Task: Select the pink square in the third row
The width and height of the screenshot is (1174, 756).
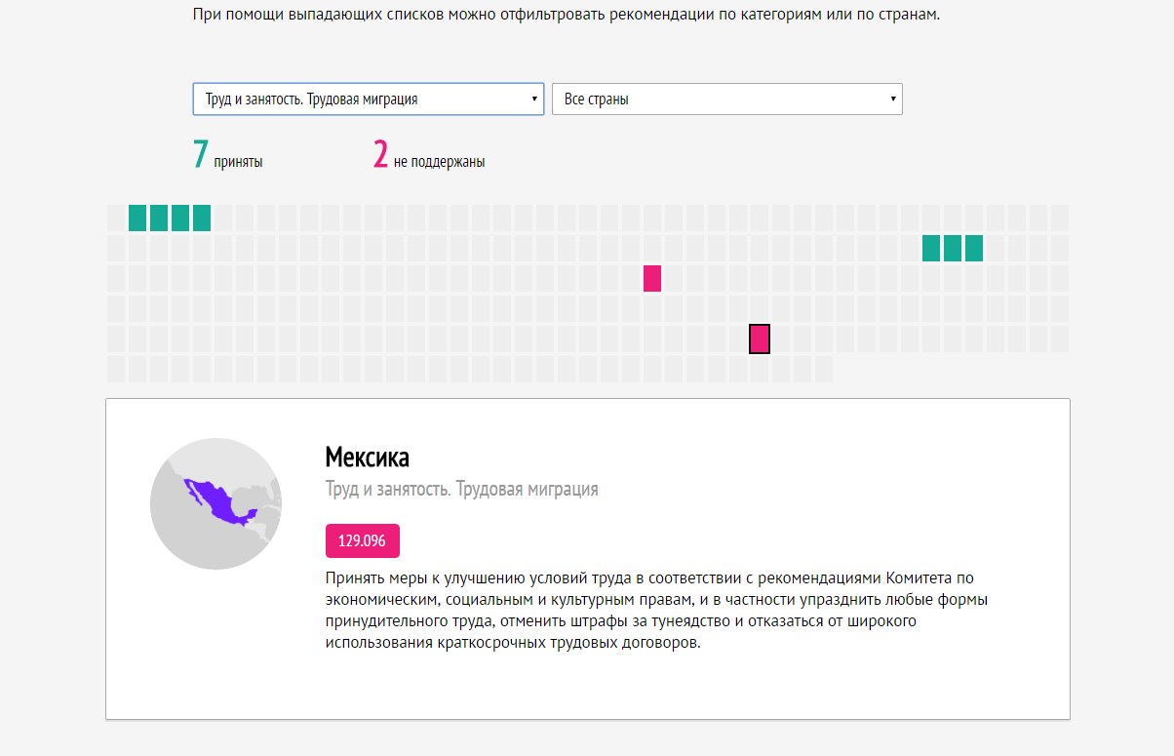Action: pos(652,278)
